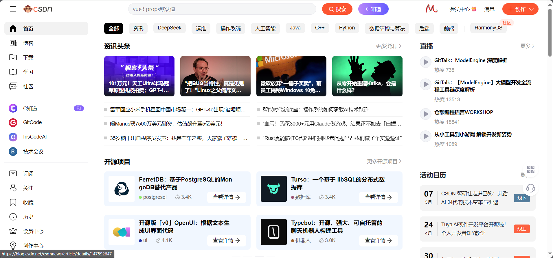Open the 首页 home sidebar icon

(13, 29)
